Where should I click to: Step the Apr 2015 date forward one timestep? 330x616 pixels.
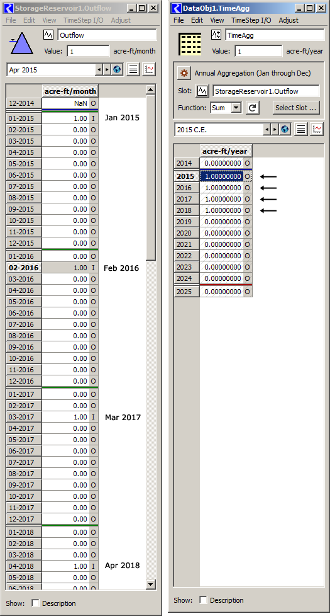click(107, 69)
